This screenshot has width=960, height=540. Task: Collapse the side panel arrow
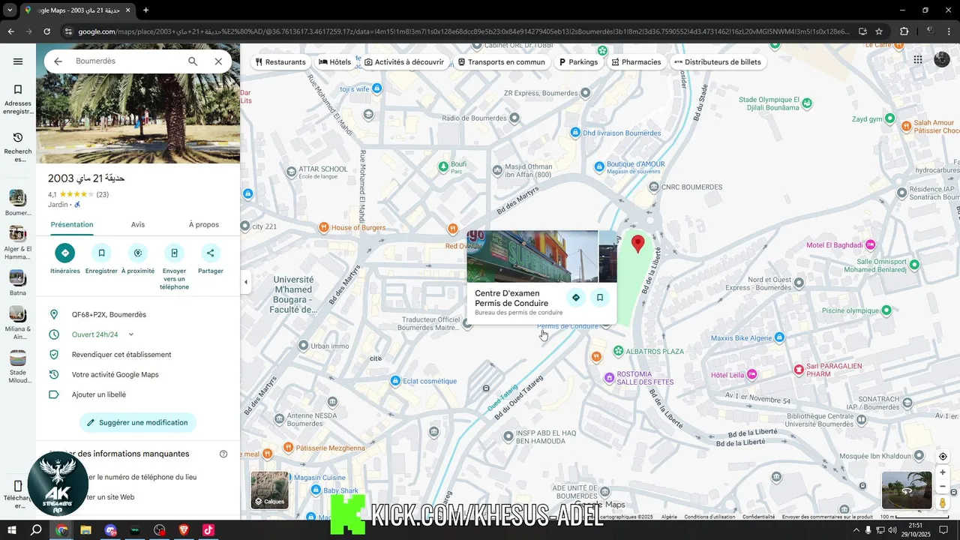click(x=246, y=282)
